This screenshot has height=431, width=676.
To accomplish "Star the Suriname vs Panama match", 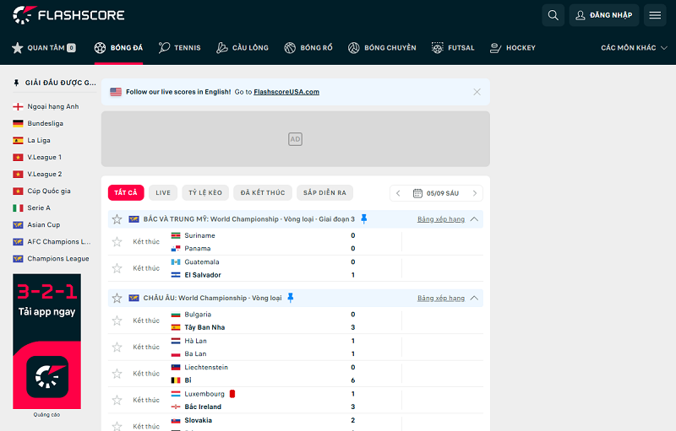I will click(x=117, y=242).
